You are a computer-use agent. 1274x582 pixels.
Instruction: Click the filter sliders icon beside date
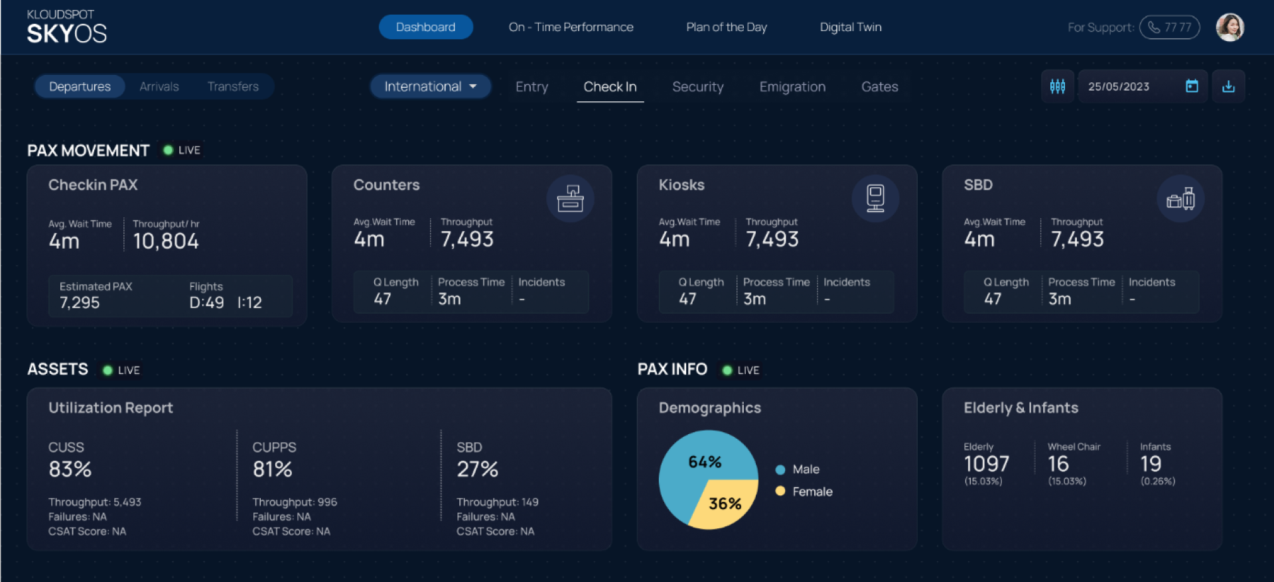point(1057,86)
